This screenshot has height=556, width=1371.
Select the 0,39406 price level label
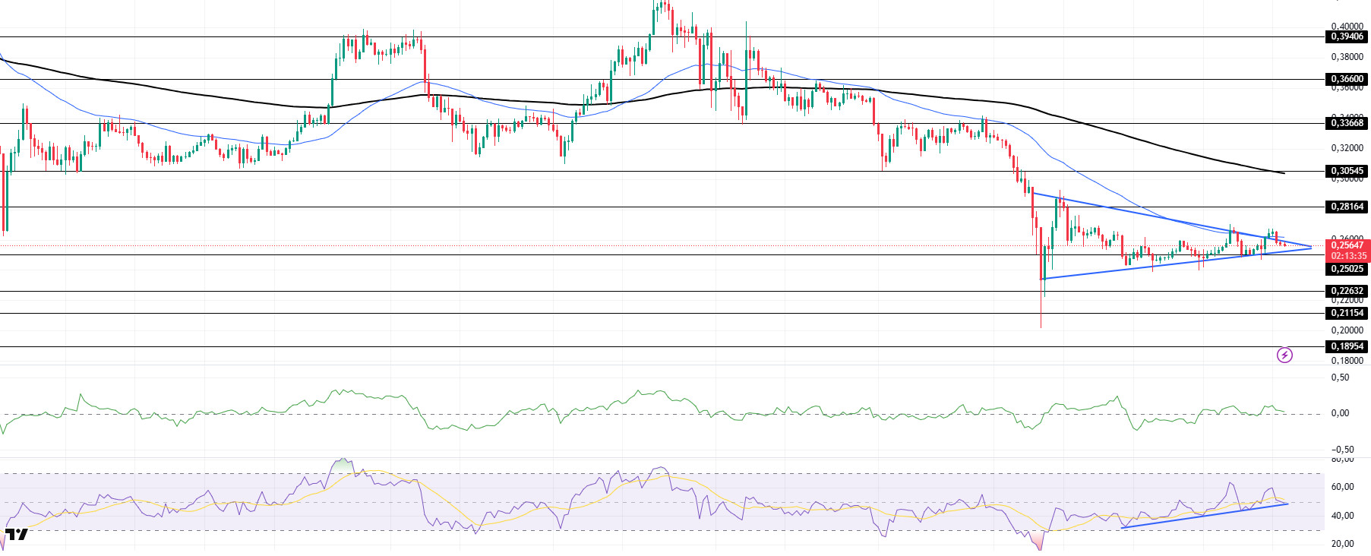pos(1347,36)
